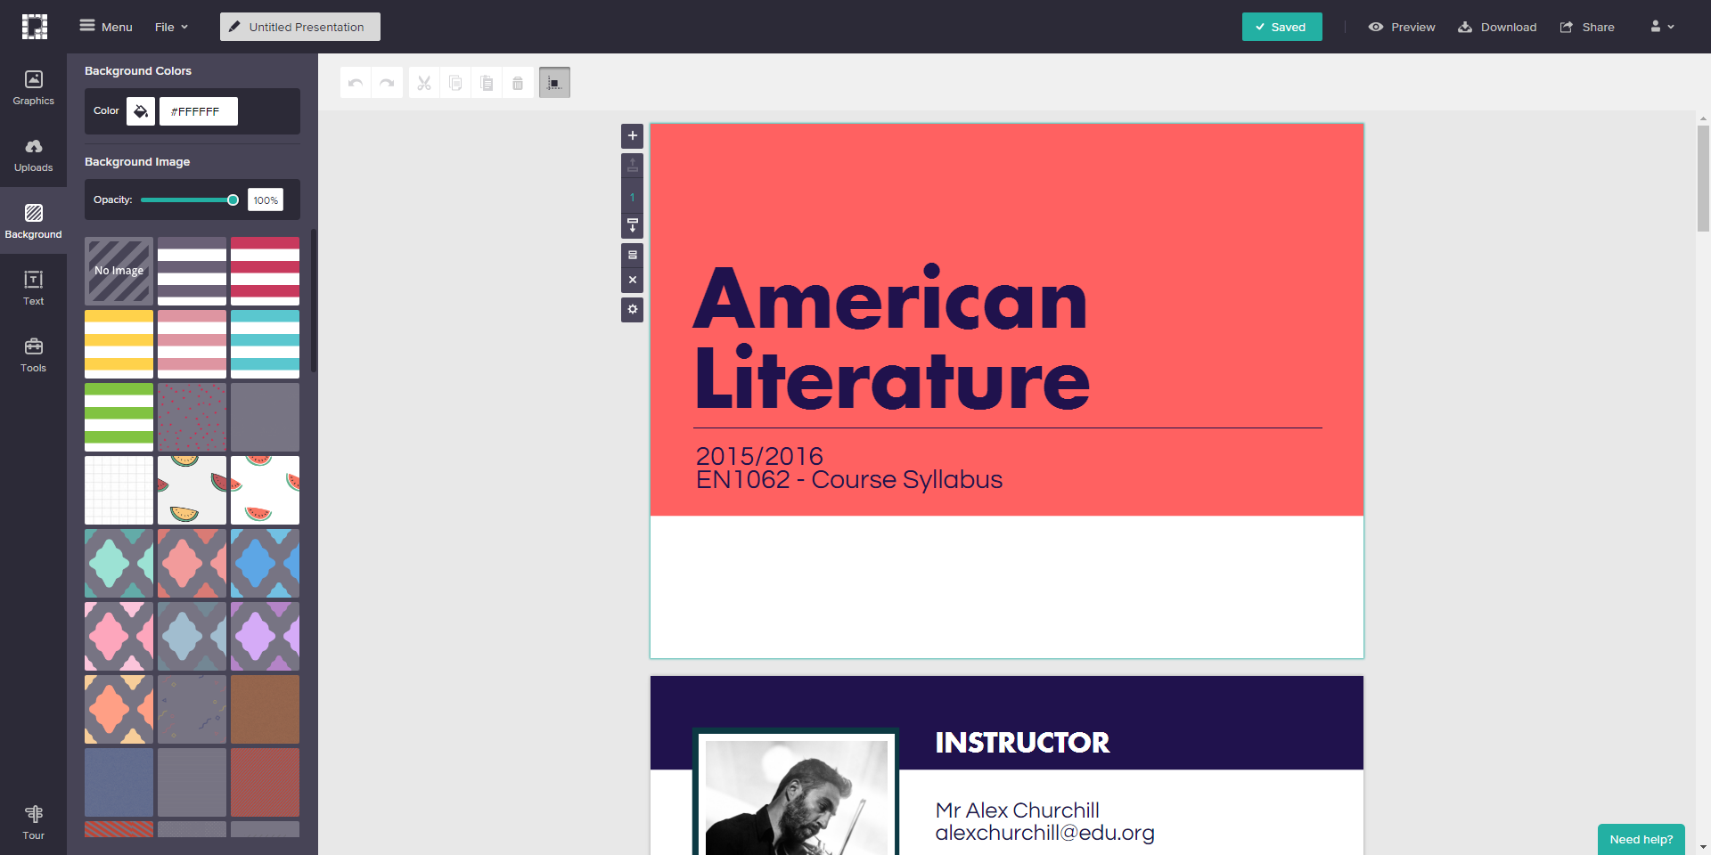Choose the pink striped background
The height and width of the screenshot is (855, 1711).
(x=192, y=344)
